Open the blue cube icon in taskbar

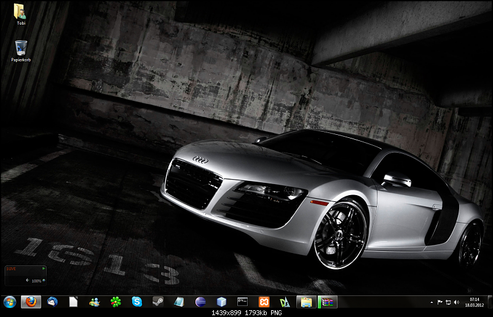tap(221, 302)
